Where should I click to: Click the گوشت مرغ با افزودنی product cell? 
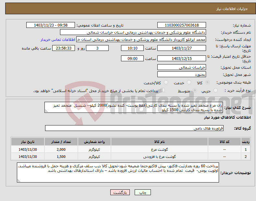tap(159, 157)
